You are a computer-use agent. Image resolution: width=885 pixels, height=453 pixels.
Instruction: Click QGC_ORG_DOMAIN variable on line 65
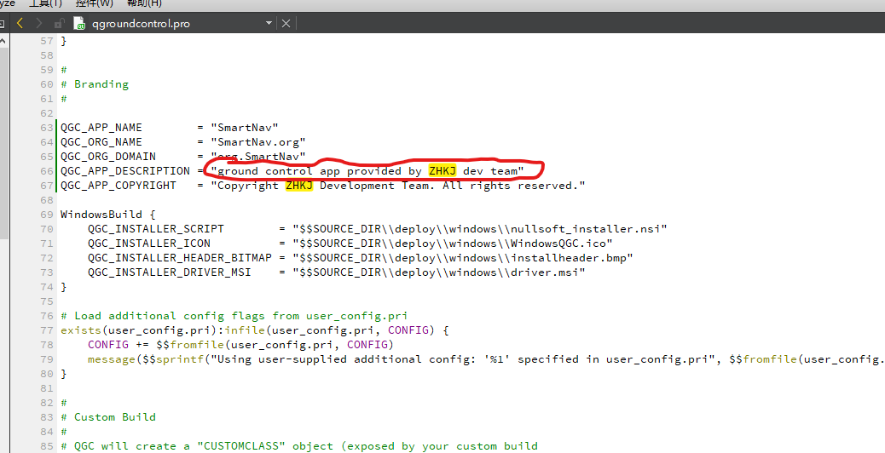(108, 156)
